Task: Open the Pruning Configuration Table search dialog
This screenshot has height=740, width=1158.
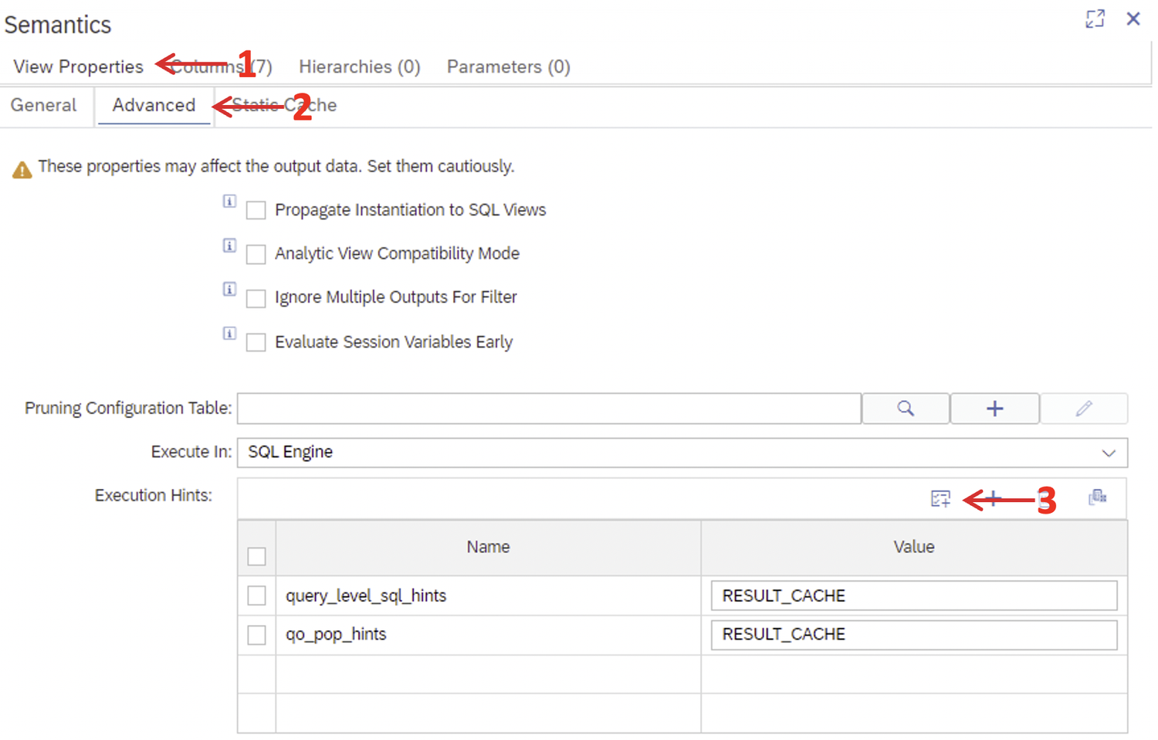Action: [905, 409]
